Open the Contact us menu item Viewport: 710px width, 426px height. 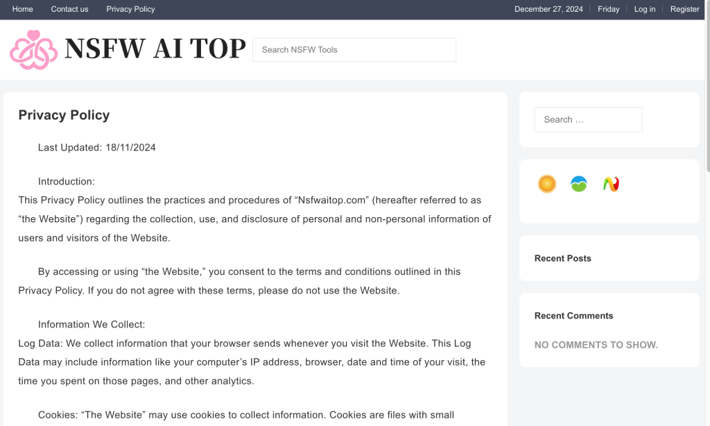coord(69,9)
